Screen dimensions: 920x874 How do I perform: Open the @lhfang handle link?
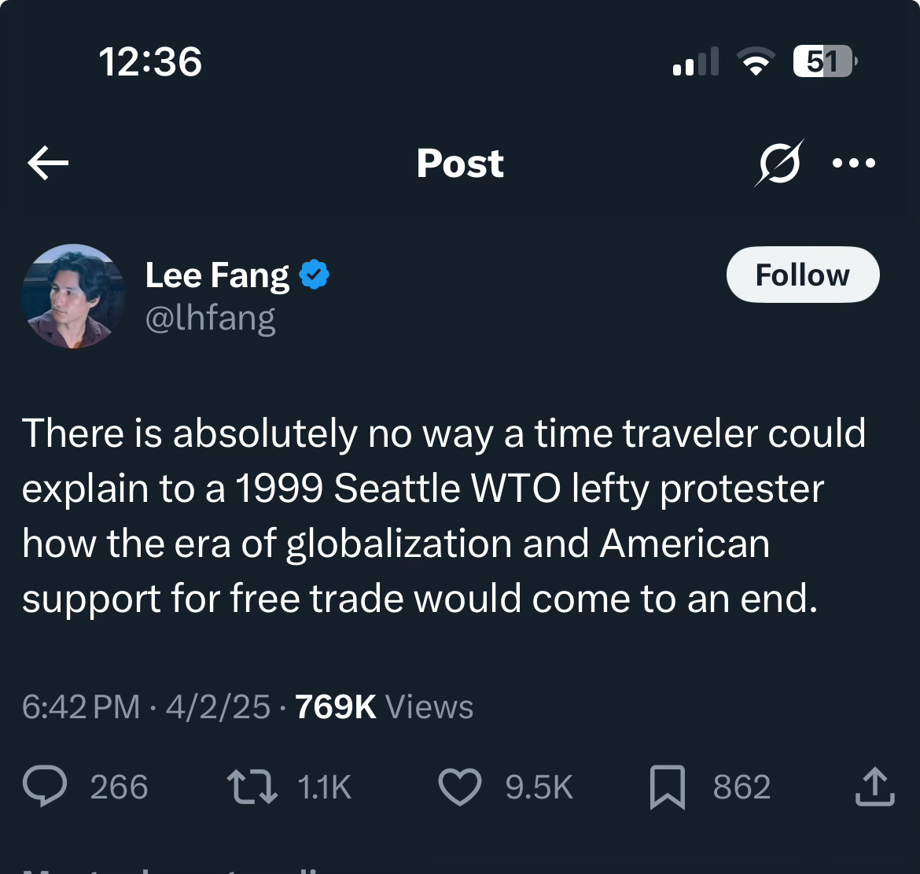tap(211, 319)
